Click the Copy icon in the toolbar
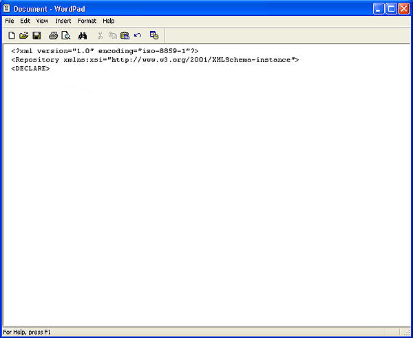Screen dimensions: 413x338 point(112,35)
